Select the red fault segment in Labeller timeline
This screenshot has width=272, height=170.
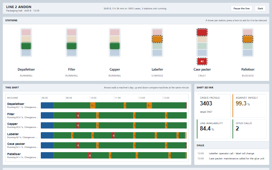(x=113, y=136)
